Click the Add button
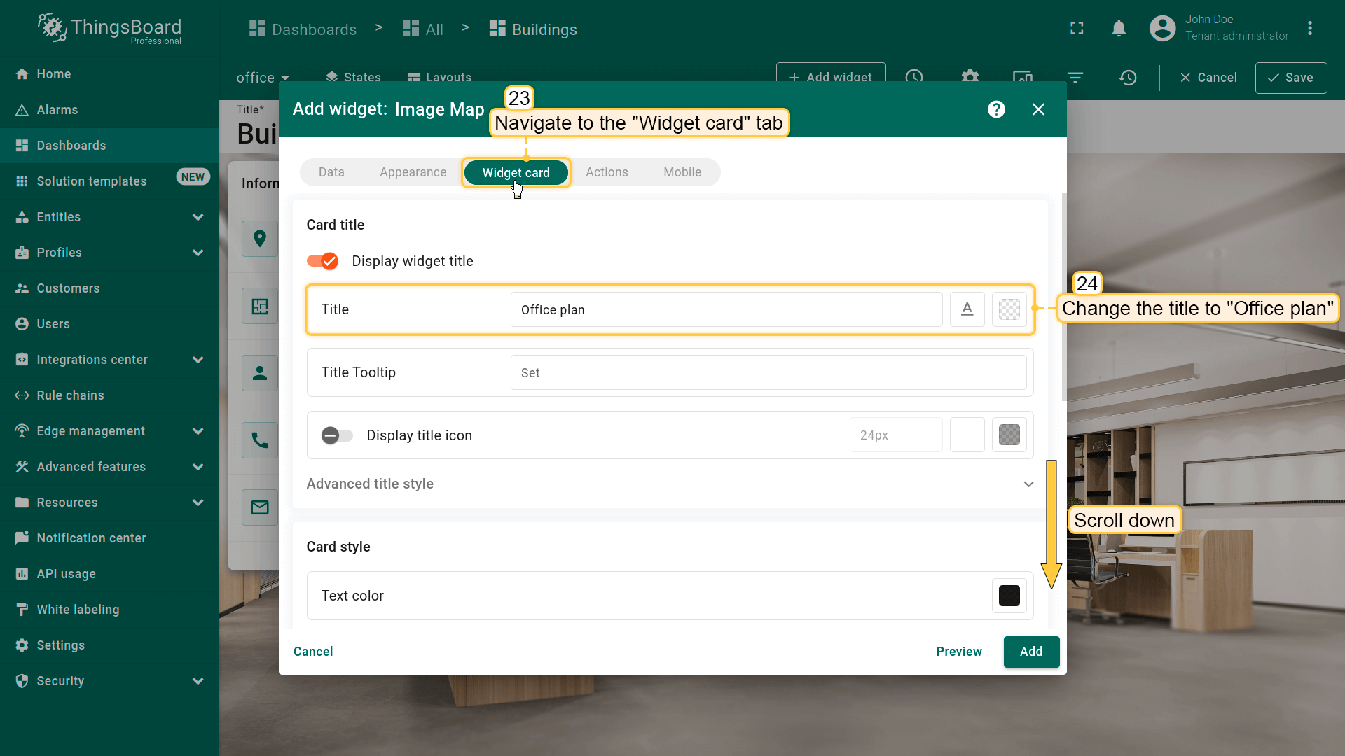1345x756 pixels. (1030, 652)
